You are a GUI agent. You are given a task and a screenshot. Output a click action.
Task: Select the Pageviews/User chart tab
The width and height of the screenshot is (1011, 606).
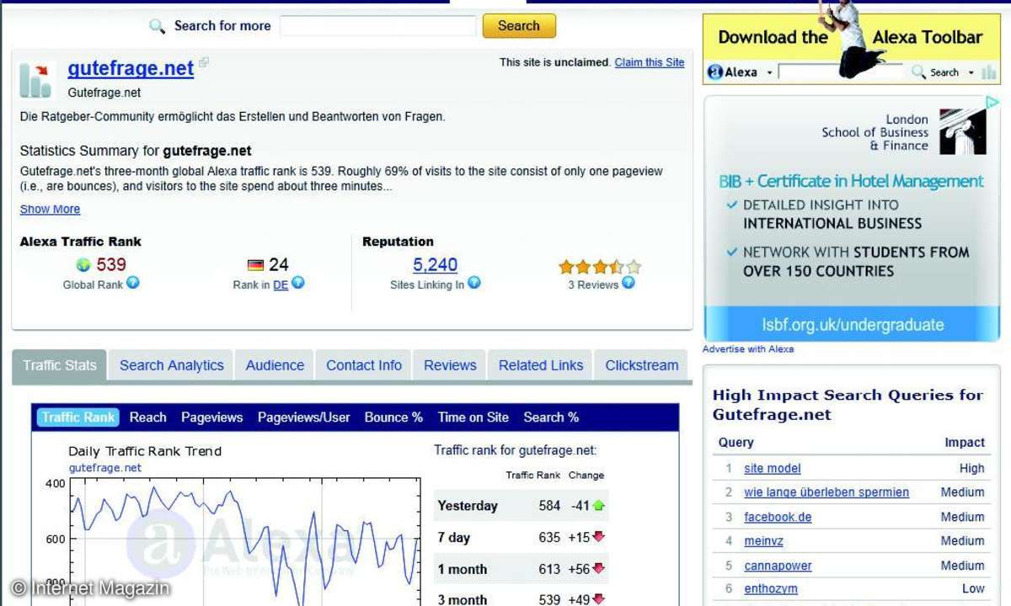click(304, 417)
